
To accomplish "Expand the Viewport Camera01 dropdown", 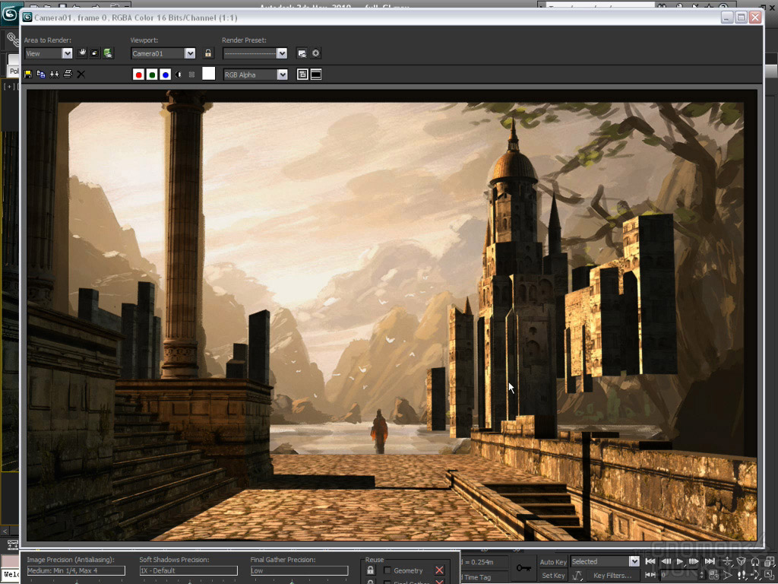I will (190, 53).
